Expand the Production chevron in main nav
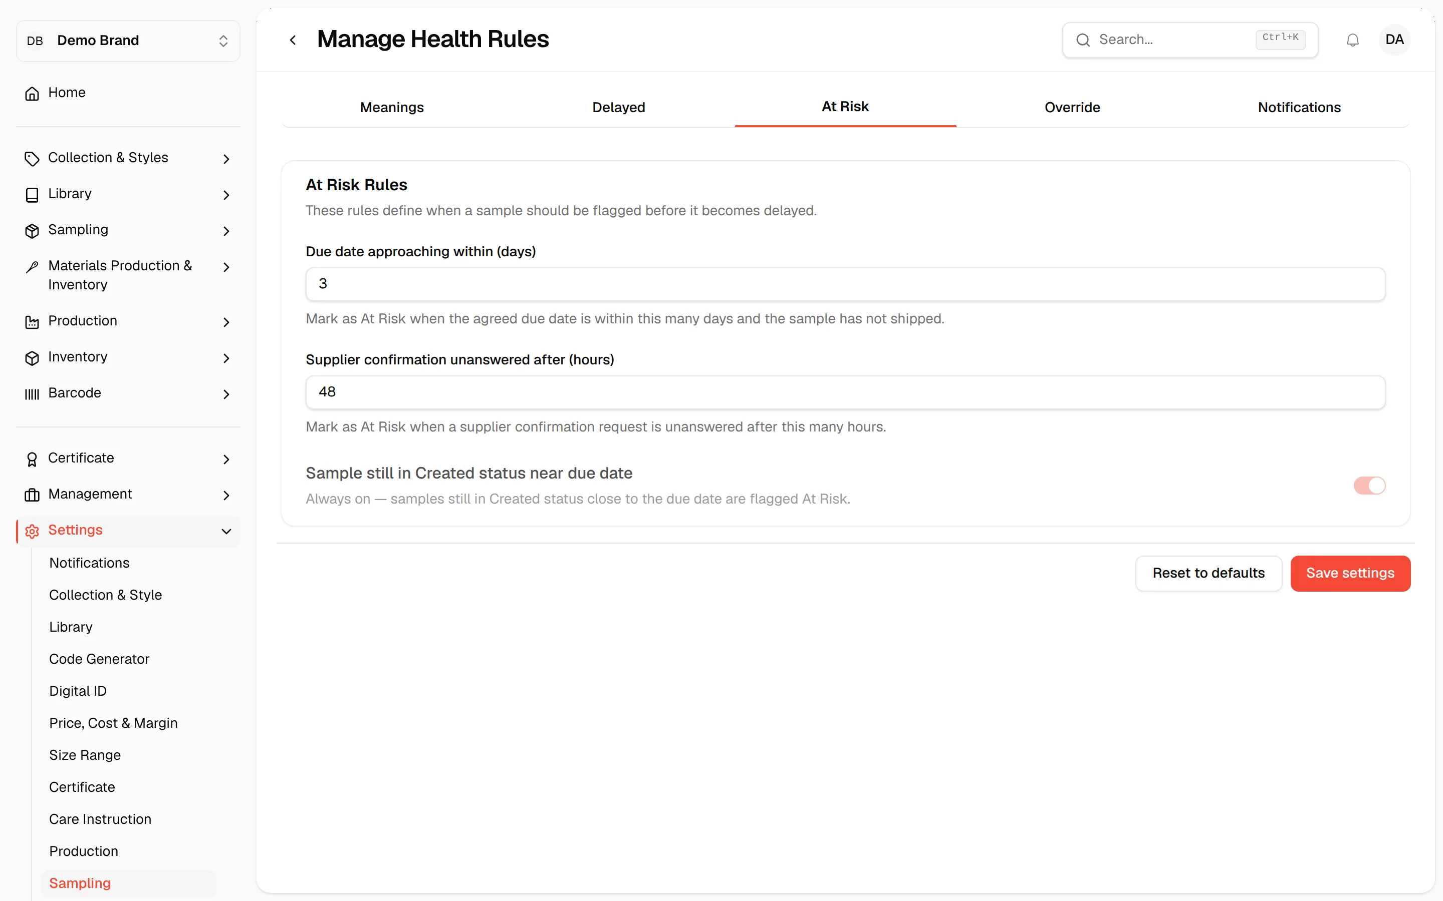The width and height of the screenshot is (1443, 901). coord(226,322)
